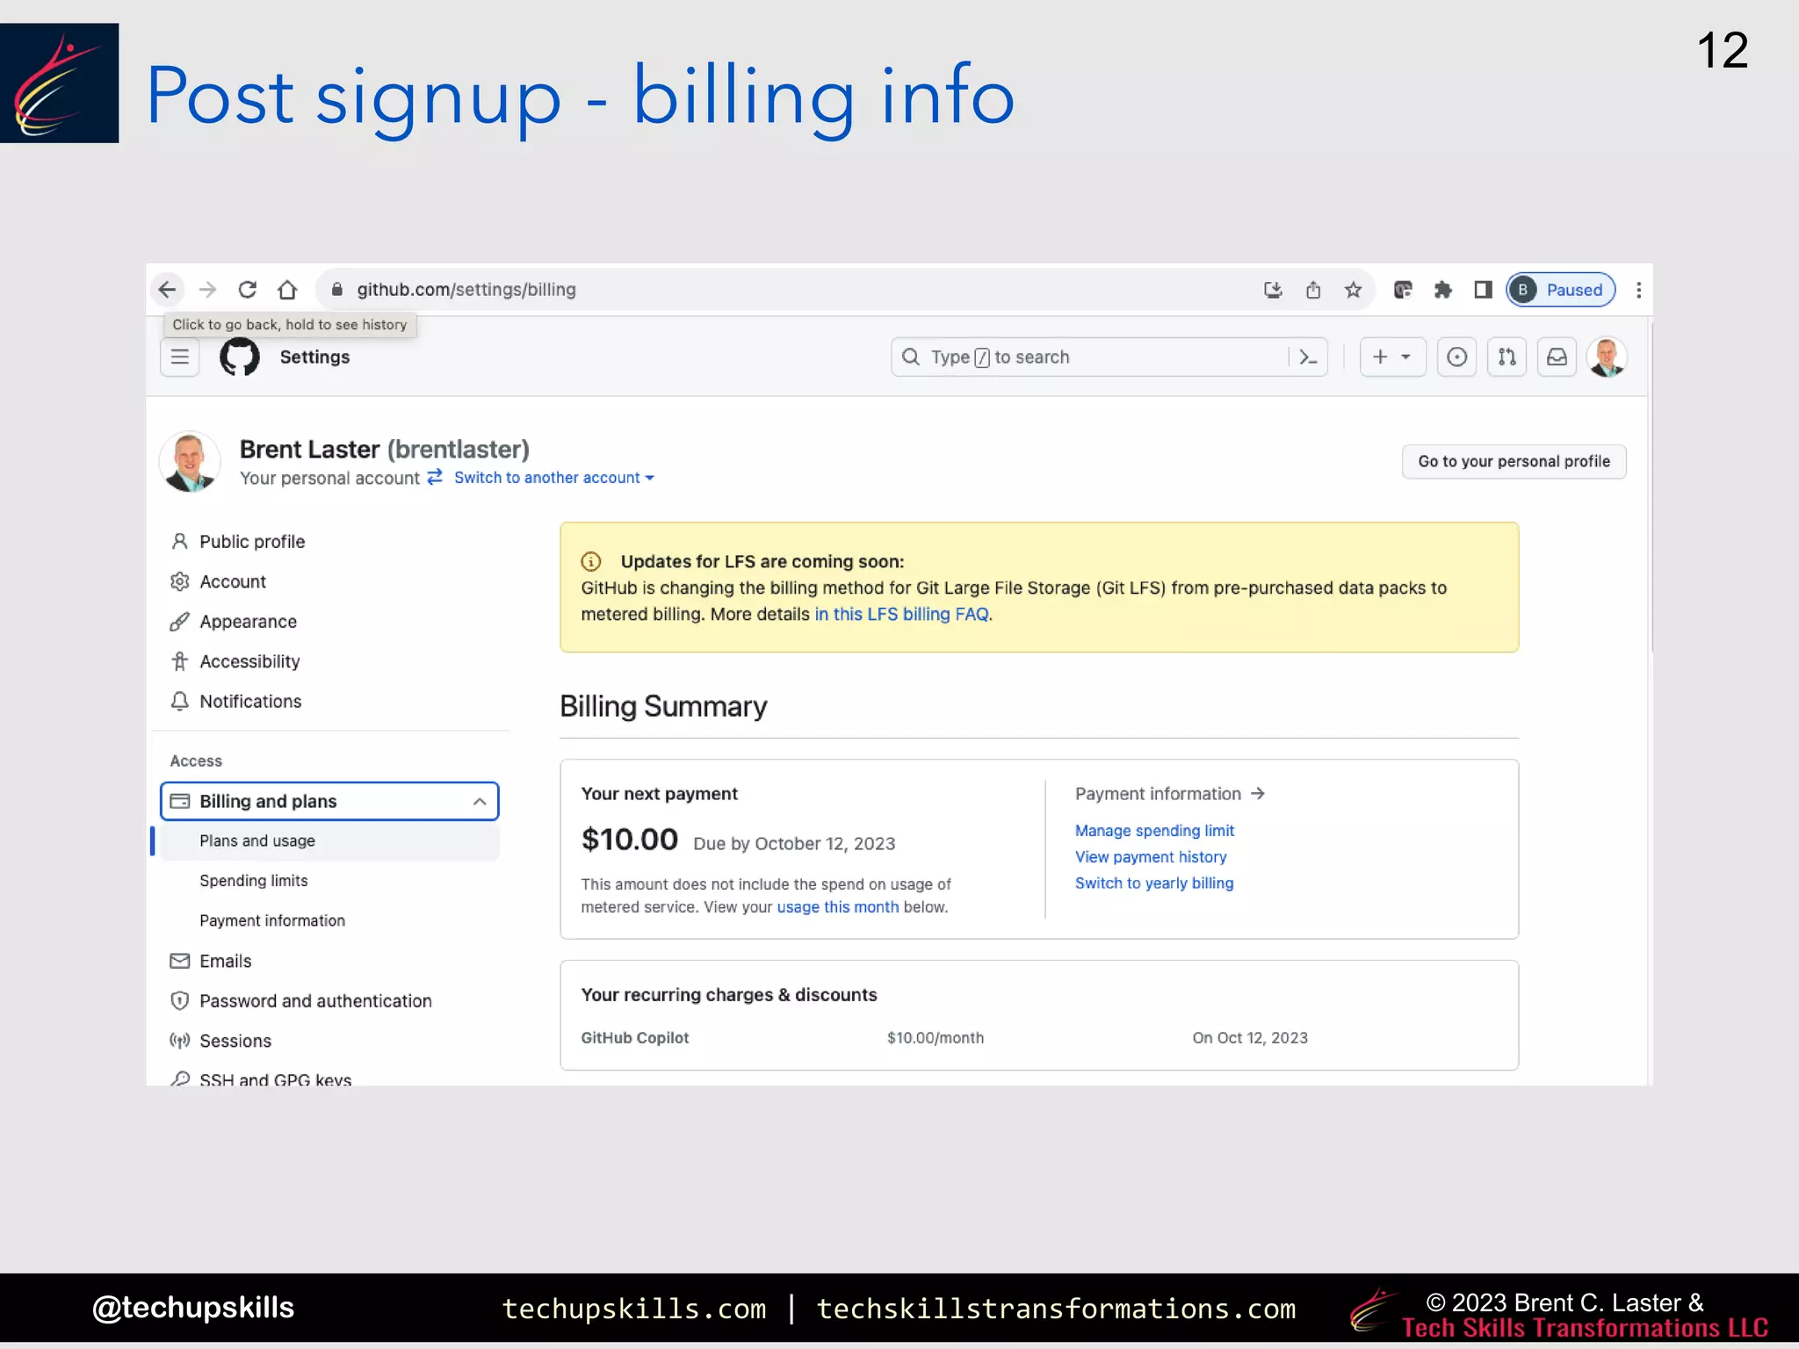Open the LFS billing FAQ link

[x=901, y=615]
